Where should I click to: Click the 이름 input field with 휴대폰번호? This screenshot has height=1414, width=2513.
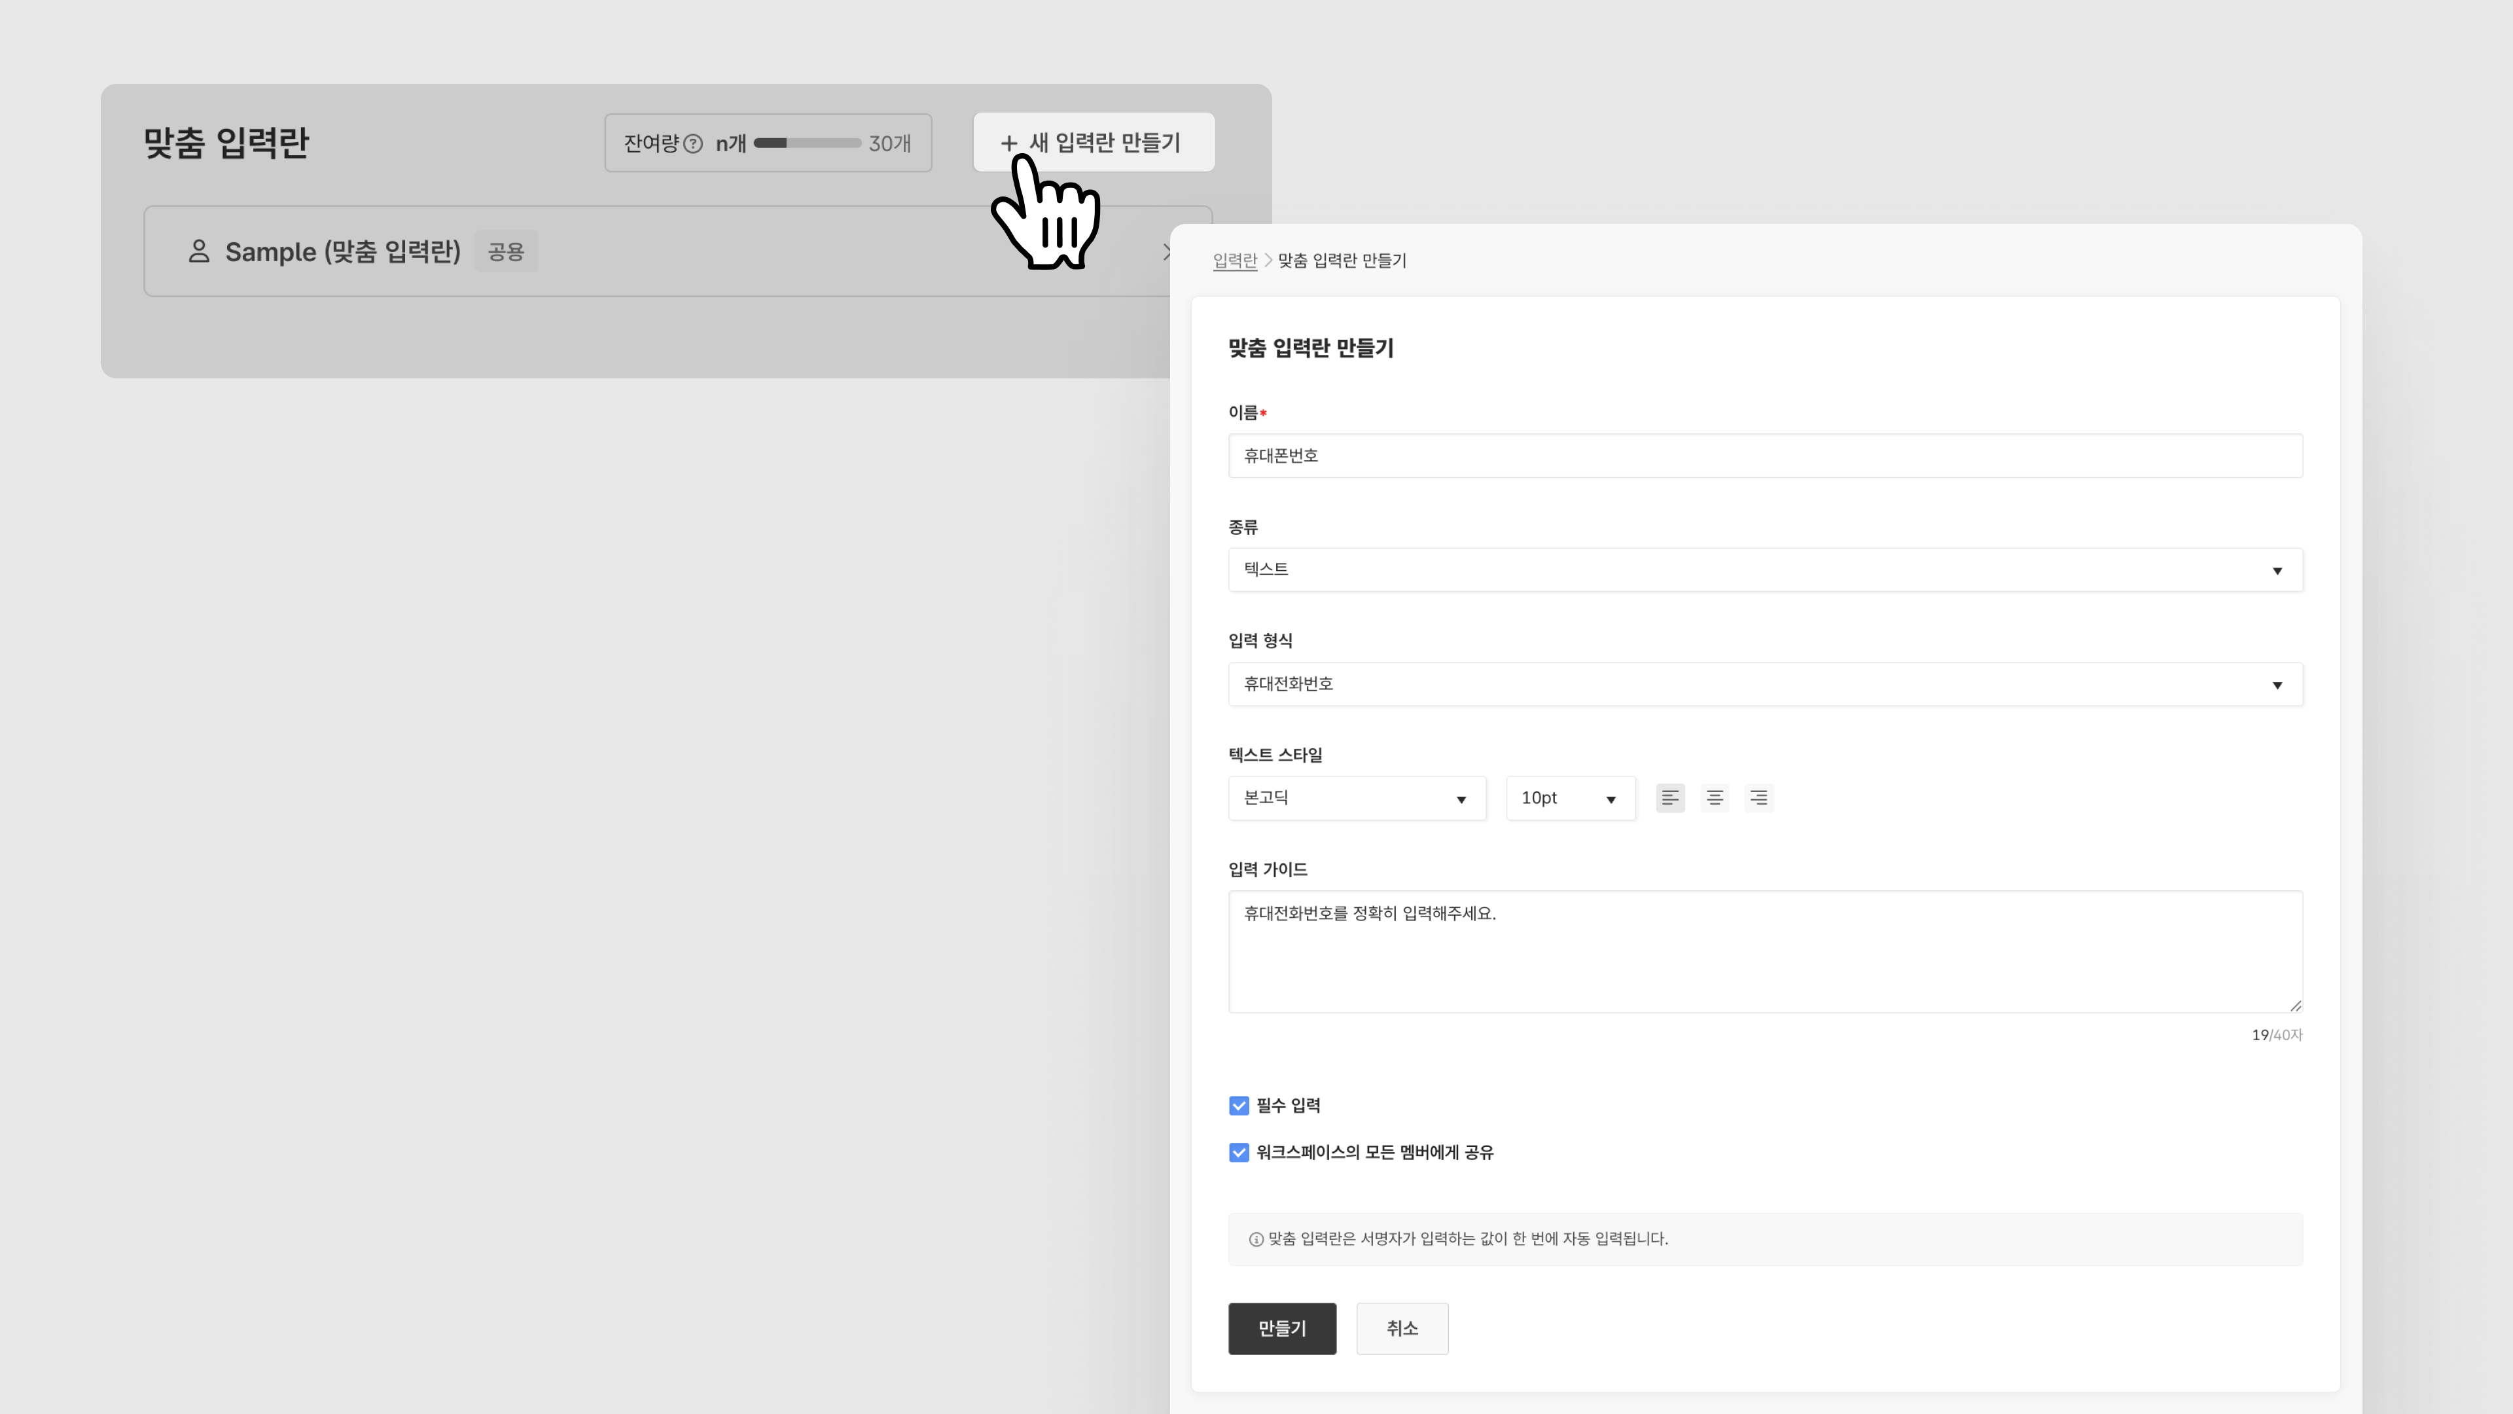[1764, 456]
